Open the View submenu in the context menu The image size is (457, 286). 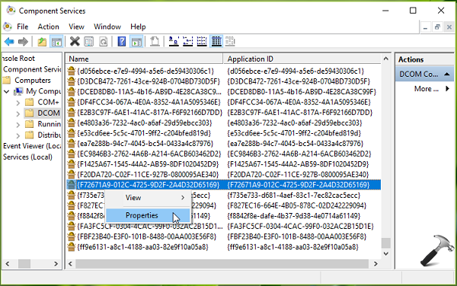coord(148,198)
